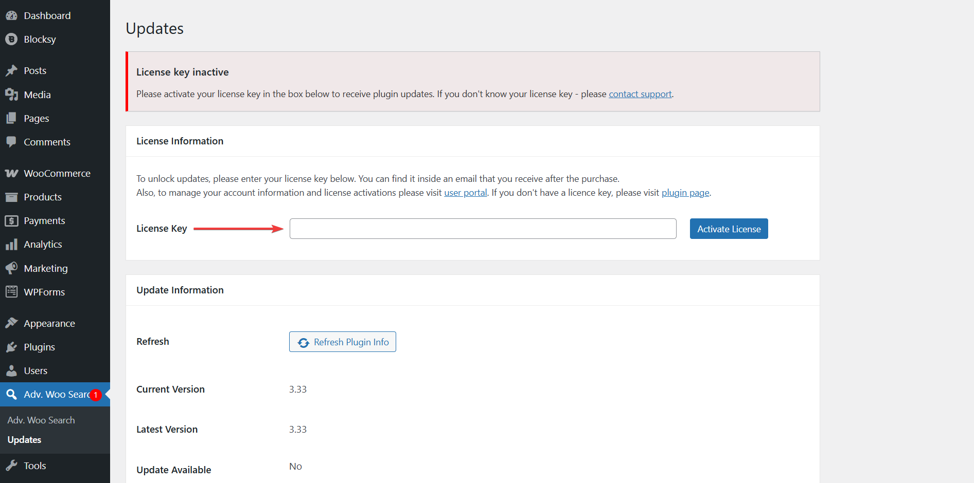974x483 pixels.
Task: Click the Updates page title
Action: click(155, 28)
